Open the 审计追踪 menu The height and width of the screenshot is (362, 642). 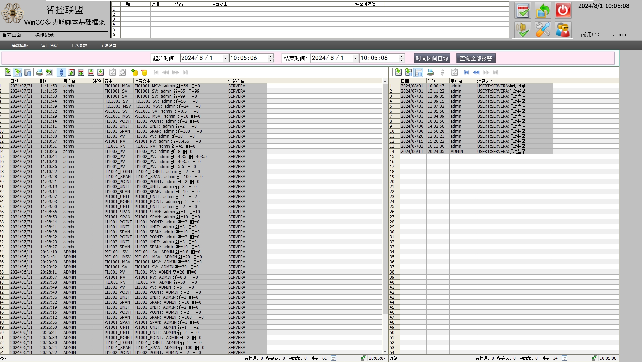pyautogui.click(x=49, y=46)
